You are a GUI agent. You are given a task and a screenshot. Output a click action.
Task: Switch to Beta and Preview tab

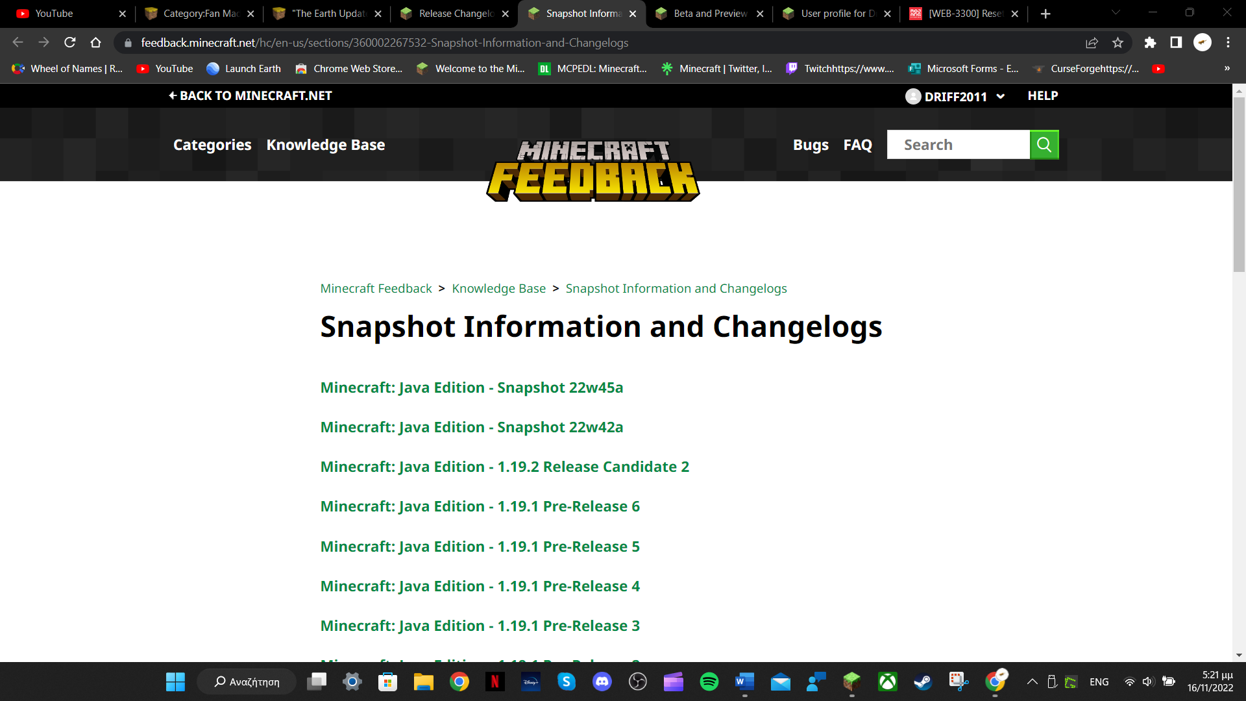(x=710, y=14)
